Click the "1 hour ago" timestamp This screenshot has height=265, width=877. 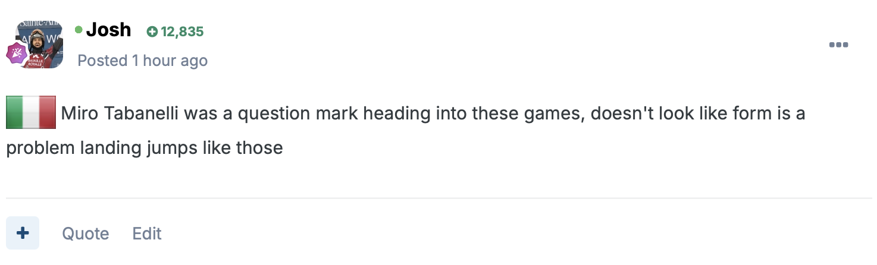(170, 61)
